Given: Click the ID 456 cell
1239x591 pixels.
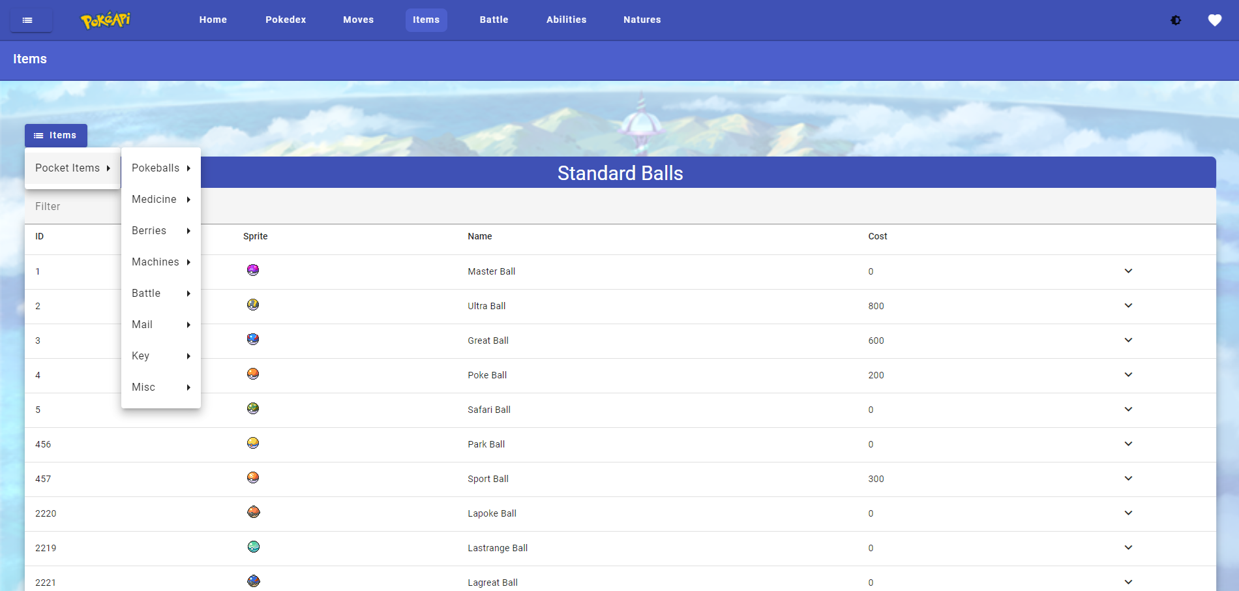Looking at the screenshot, I should click(43, 445).
